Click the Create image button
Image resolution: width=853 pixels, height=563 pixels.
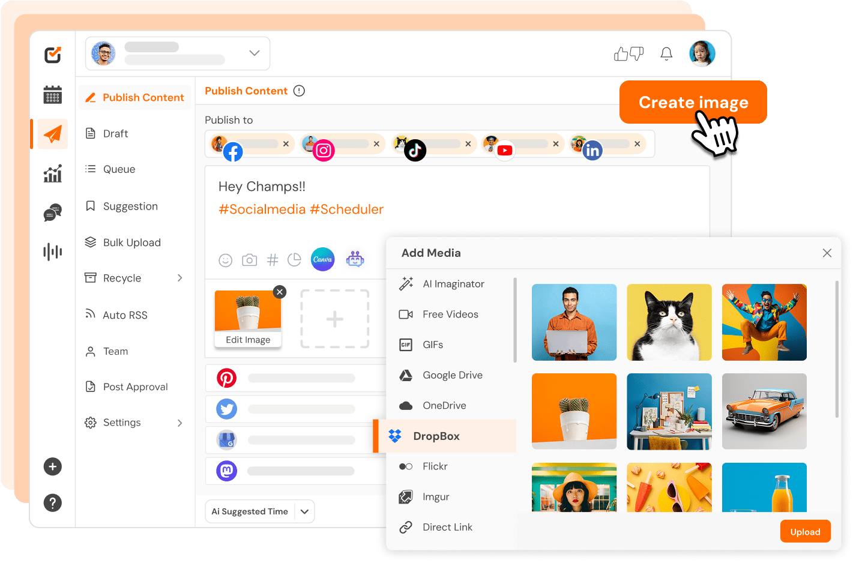pyautogui.click(x=693, y=102)
